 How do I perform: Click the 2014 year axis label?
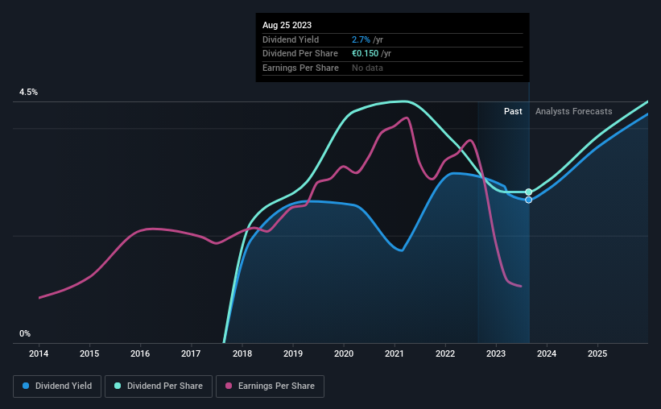point(39,353)
